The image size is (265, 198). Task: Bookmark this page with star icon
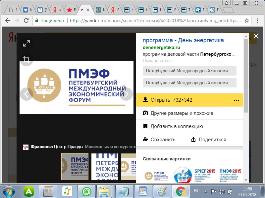[247, 20]
